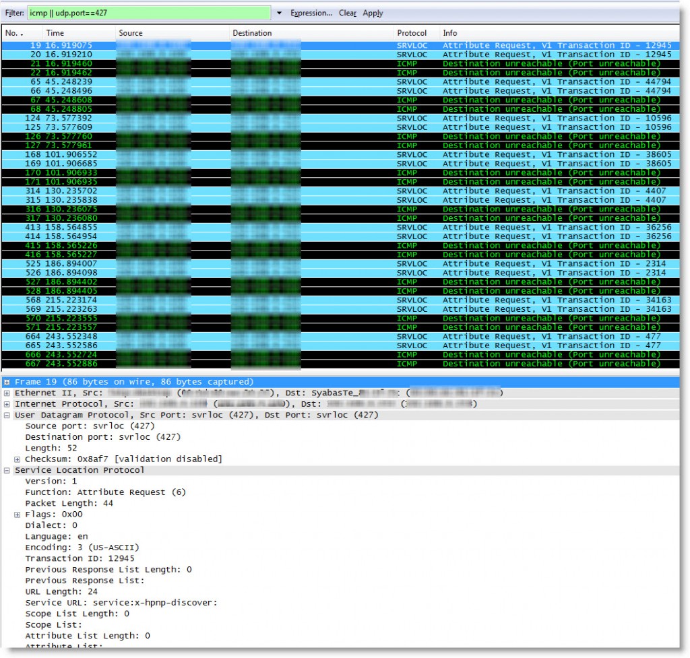The image size is (690, 658).
Task: Click the display filter input field
Action: pyautogui.click(x=149, y=13)
